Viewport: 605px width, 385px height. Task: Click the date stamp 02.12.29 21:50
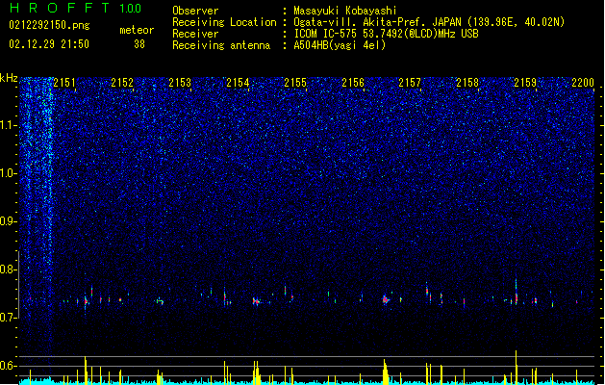(49, 44)
